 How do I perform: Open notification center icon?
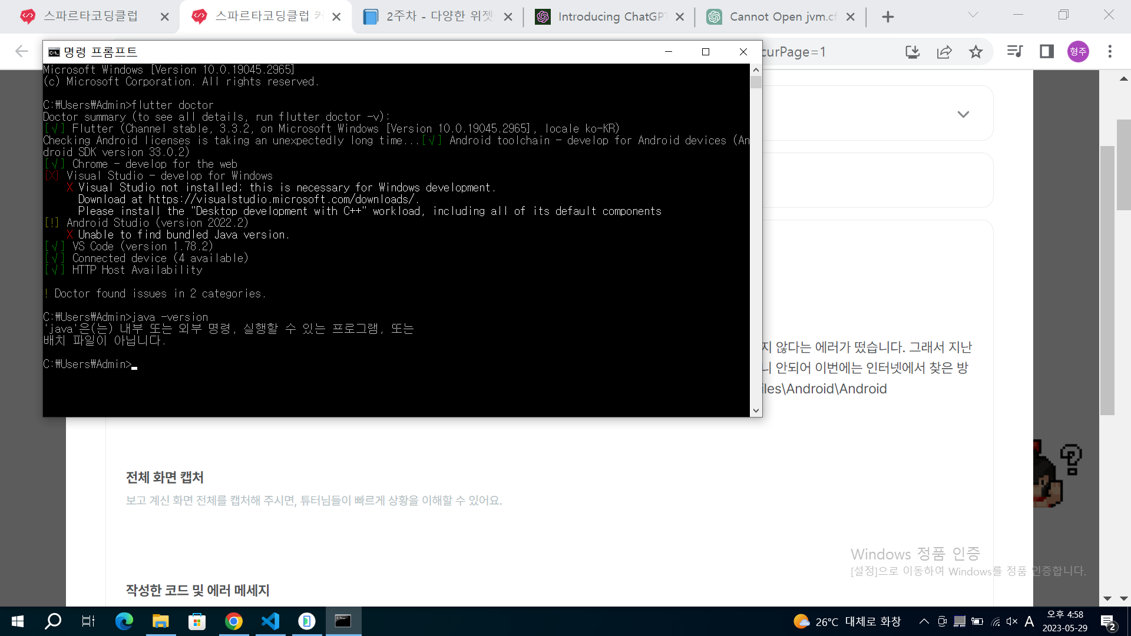pyautogui.click(x=1108, y=622)
